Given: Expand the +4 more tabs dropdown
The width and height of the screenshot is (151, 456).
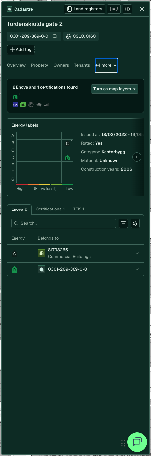Looking at the screenshot, I should coord(106,65).
